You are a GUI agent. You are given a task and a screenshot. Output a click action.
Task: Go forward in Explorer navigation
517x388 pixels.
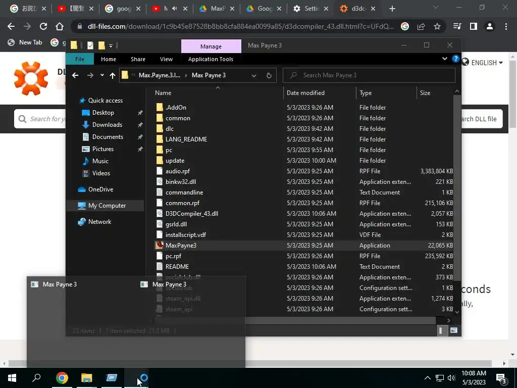pos(90,76)
